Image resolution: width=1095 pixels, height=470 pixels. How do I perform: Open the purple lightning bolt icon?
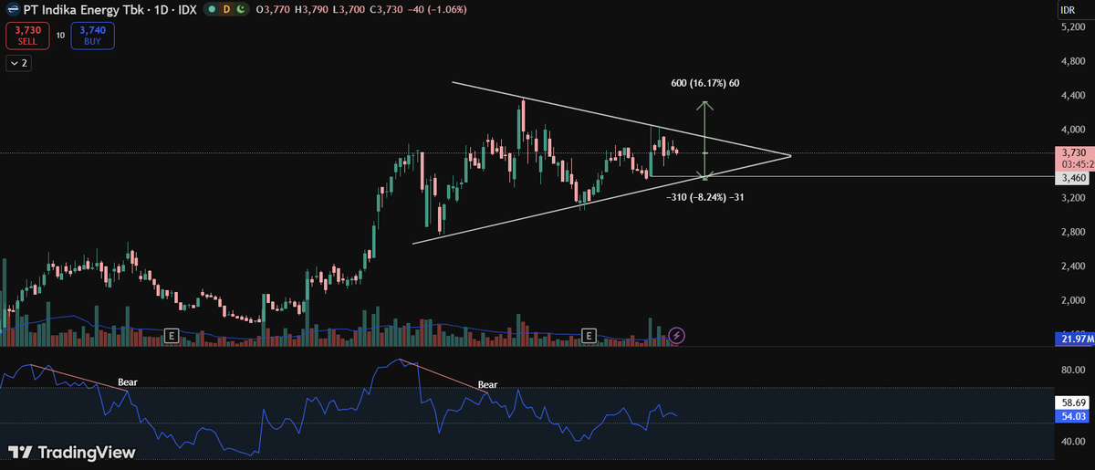[676, 335]
